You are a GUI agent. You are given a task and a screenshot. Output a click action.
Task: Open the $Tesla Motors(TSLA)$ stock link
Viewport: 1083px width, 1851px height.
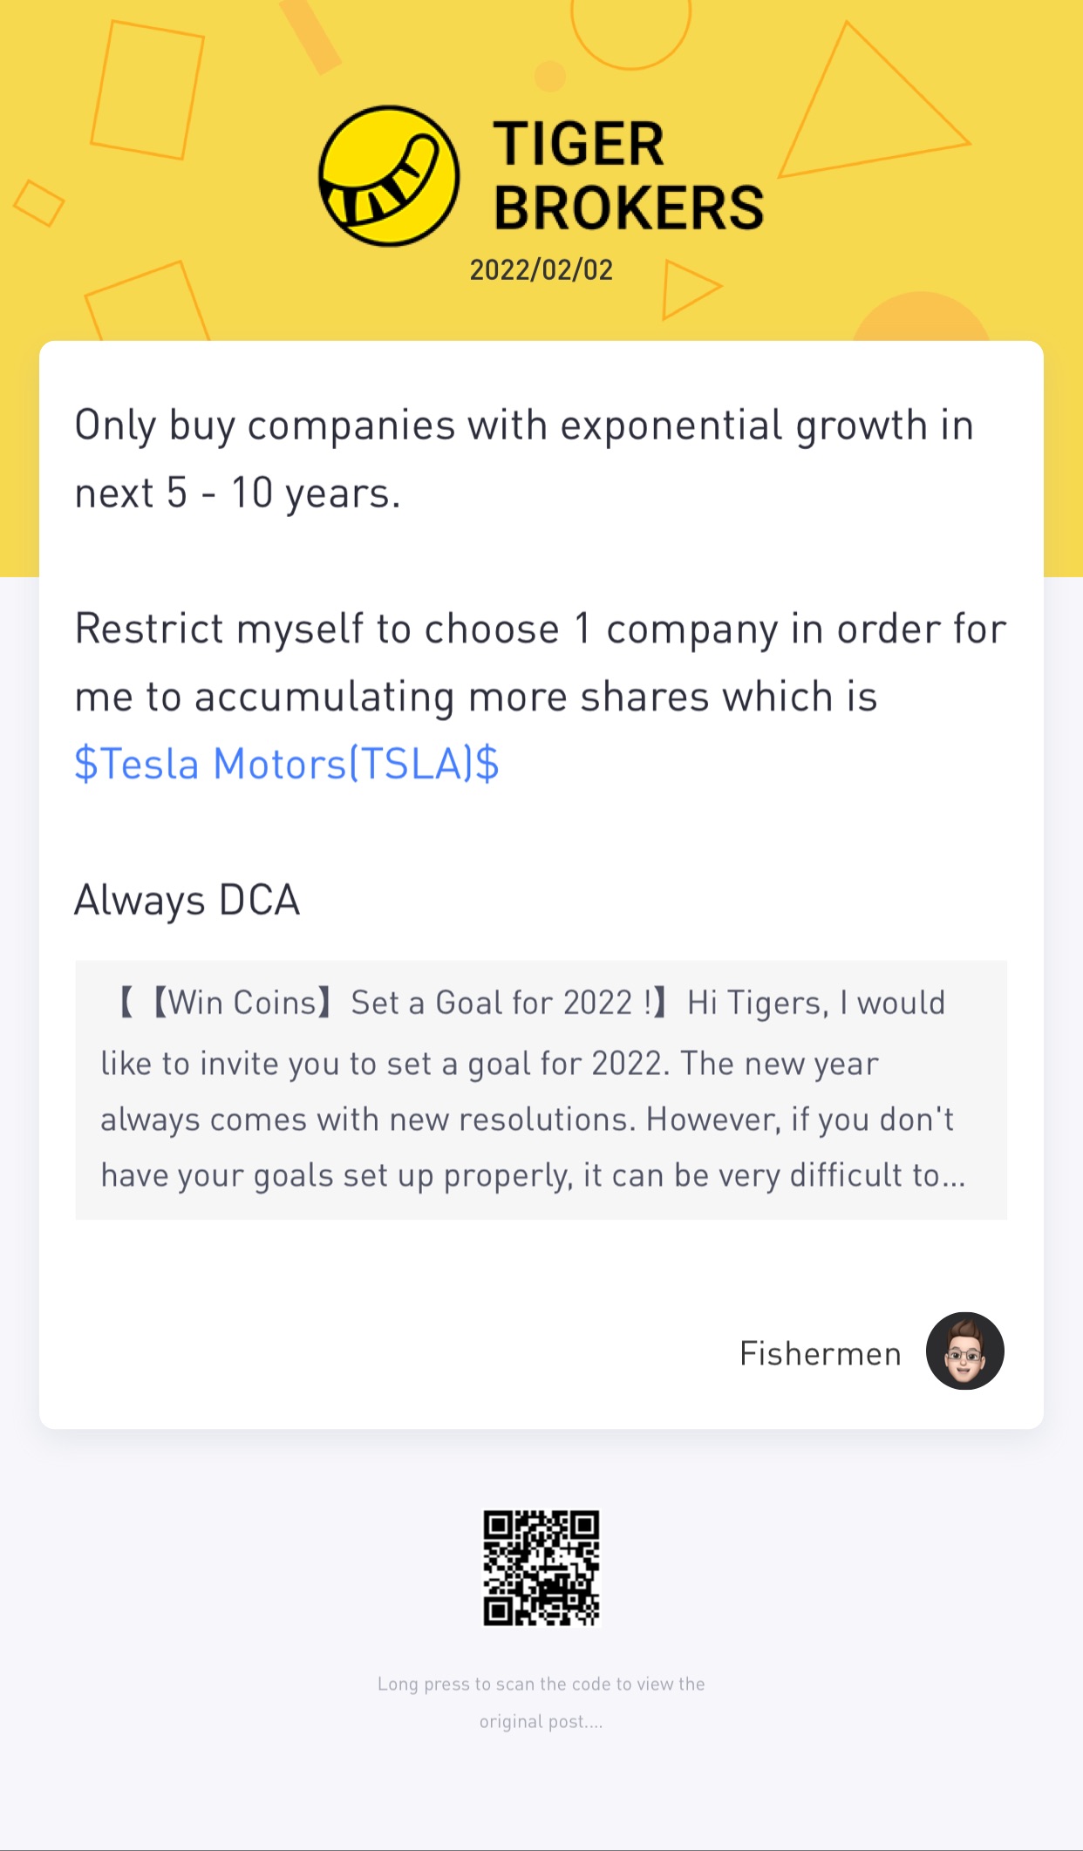[x=287, y=764]
